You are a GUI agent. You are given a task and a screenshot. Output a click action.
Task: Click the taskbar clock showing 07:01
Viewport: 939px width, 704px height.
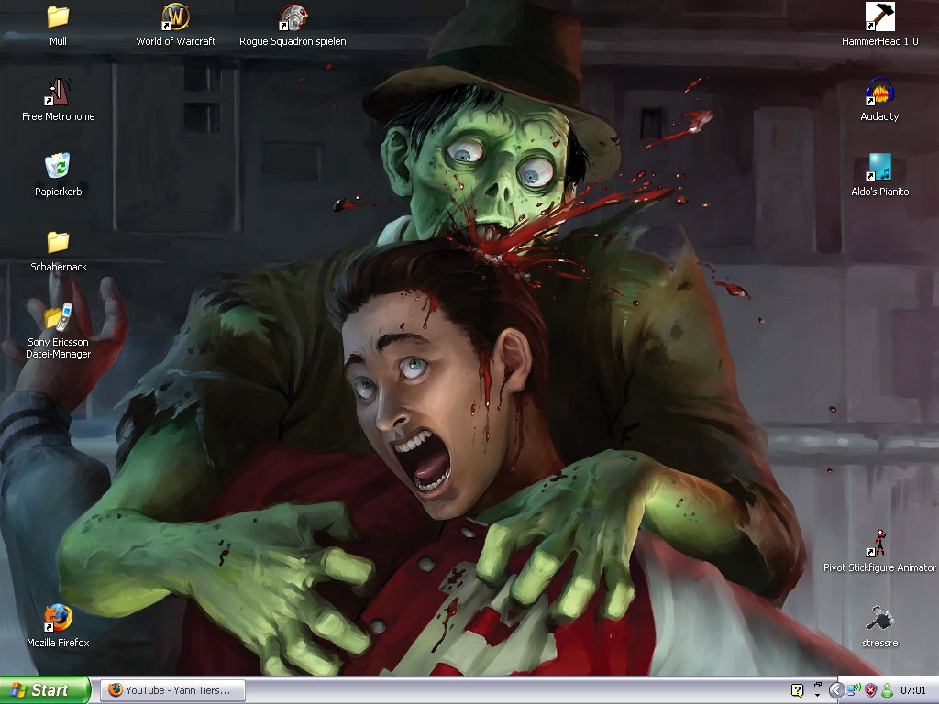[x=912, y=690]
